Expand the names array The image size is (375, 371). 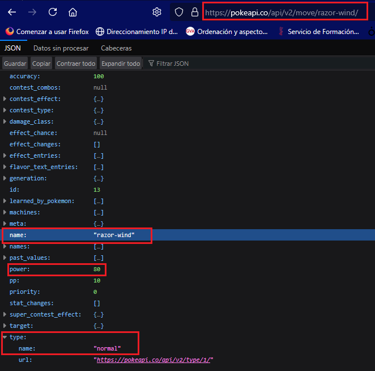pyautogui.click(x=5, y=246)
